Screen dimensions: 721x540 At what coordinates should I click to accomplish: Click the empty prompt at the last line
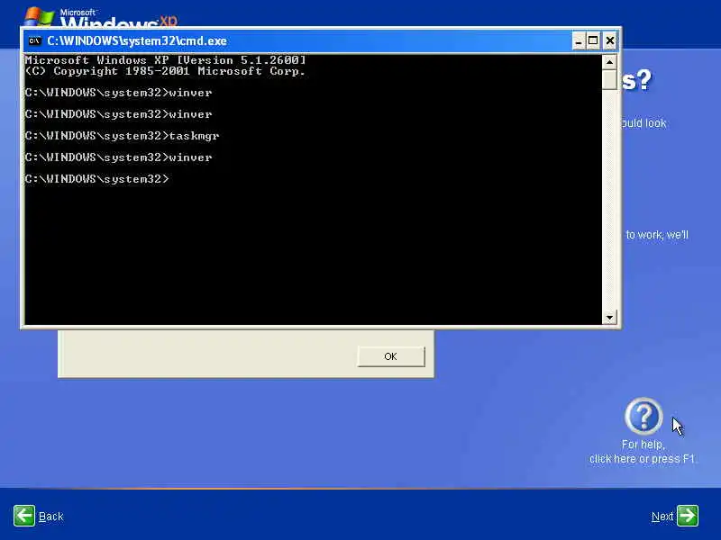[97, 179]
